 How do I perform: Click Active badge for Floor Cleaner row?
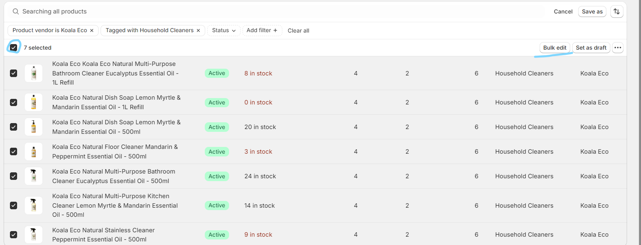(x=217, y=152)
